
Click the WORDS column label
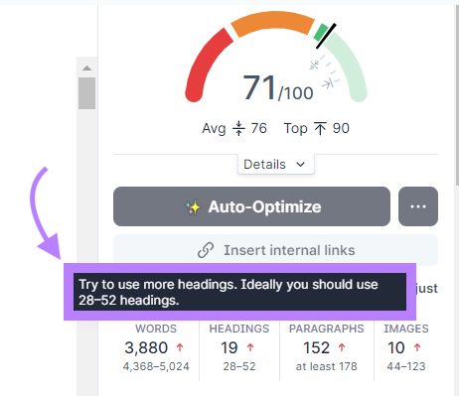156,329
